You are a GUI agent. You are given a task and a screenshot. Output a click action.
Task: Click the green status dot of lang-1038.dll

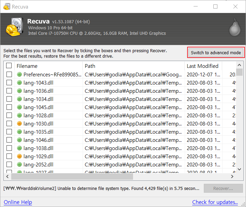pos(19,148)
